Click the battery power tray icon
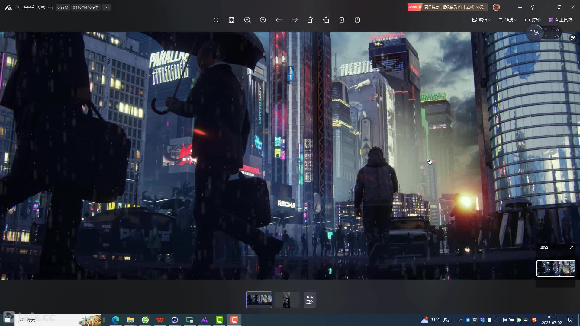 [511, 320]
